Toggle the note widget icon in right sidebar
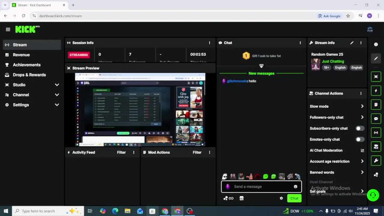The height and width of the screenshot is (216, 384). 376,105
